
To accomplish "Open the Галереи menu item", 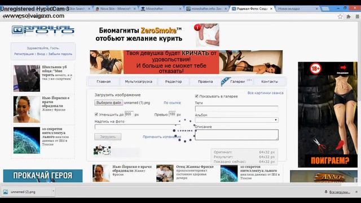I will 237,81.
